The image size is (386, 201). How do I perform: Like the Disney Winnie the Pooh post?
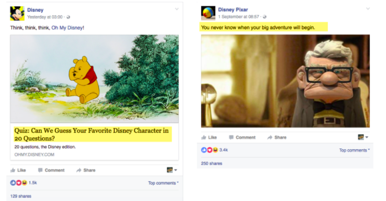coord(18,170)
